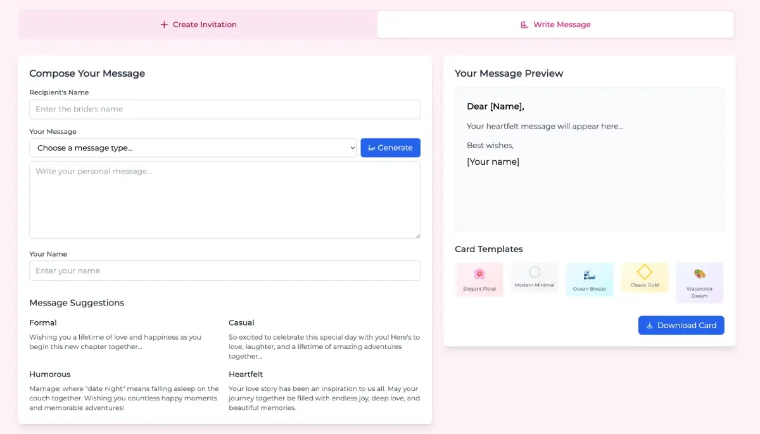Click into the personal message textarea

225,200
